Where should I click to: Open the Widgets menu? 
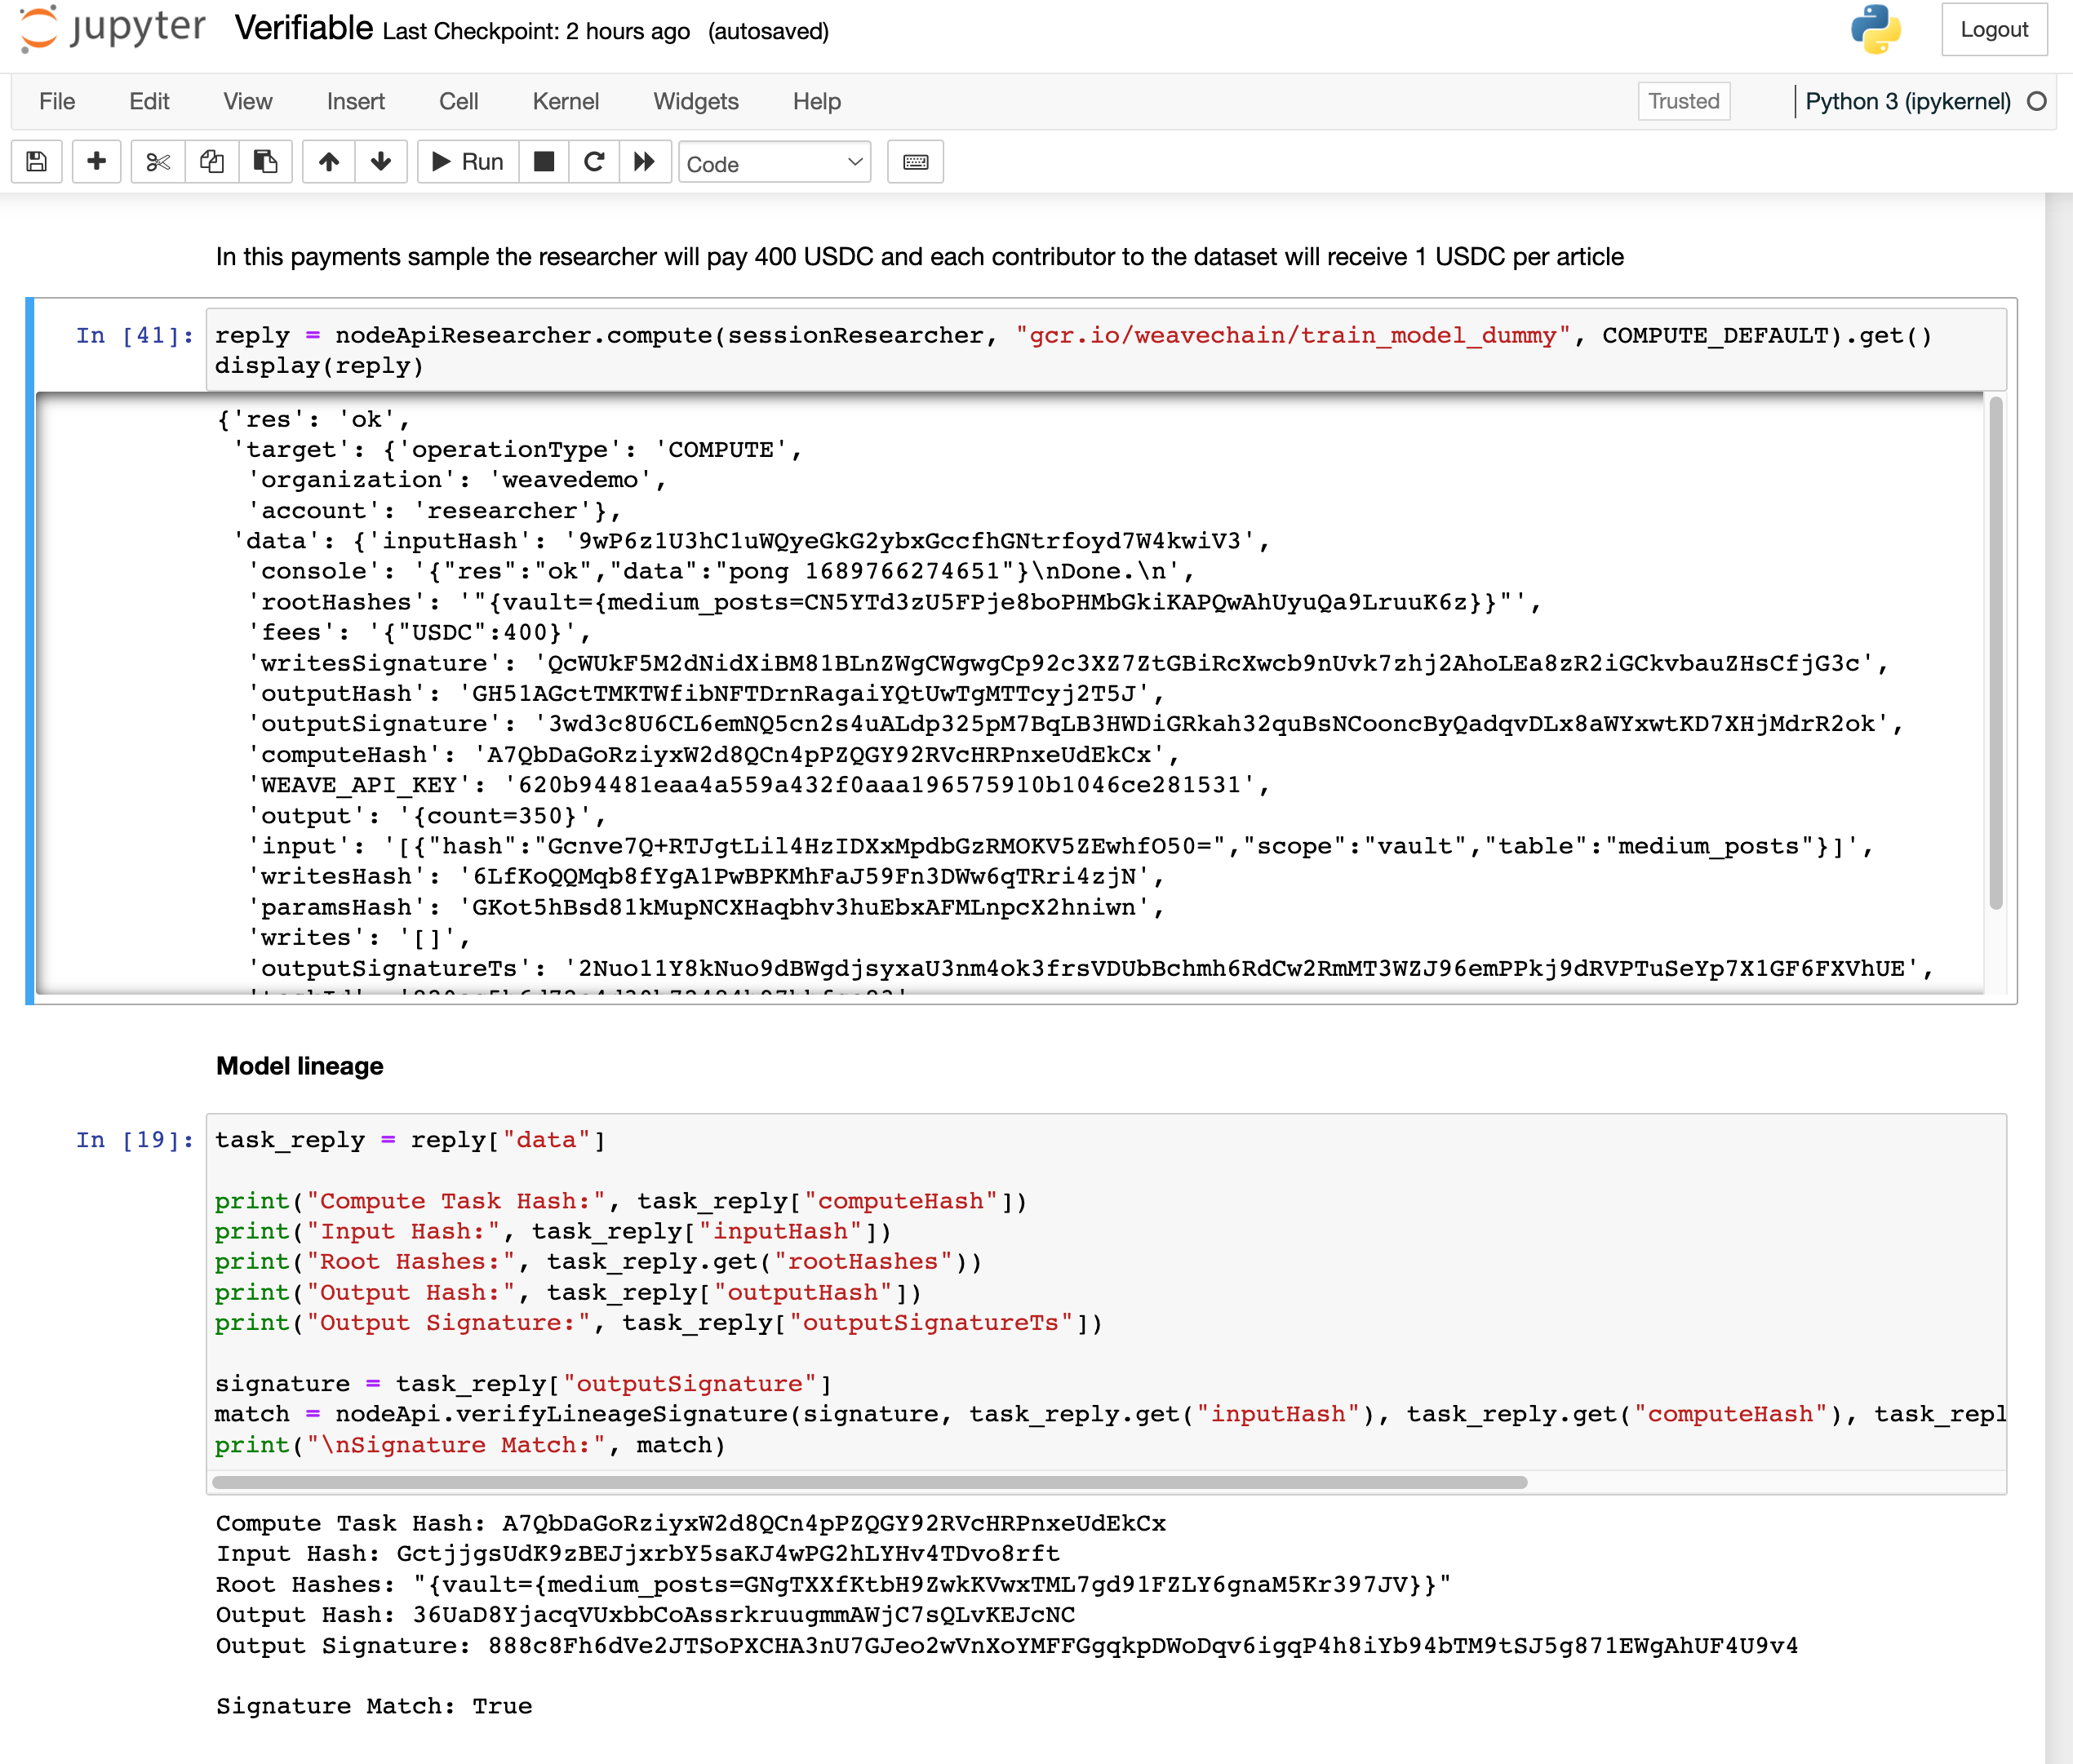click(x=695, y=101)
